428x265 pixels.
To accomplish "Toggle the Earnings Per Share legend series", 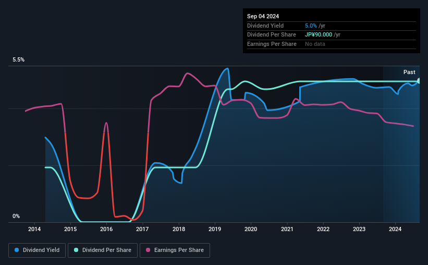I will (175, 250).
